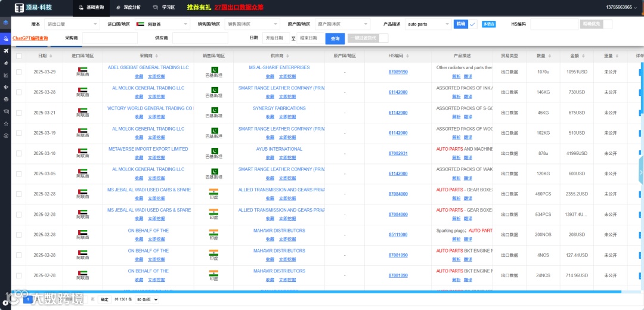Sort by 重量 column sort arrows
Screen dimensions: 644x310
(x=617, y=56)
